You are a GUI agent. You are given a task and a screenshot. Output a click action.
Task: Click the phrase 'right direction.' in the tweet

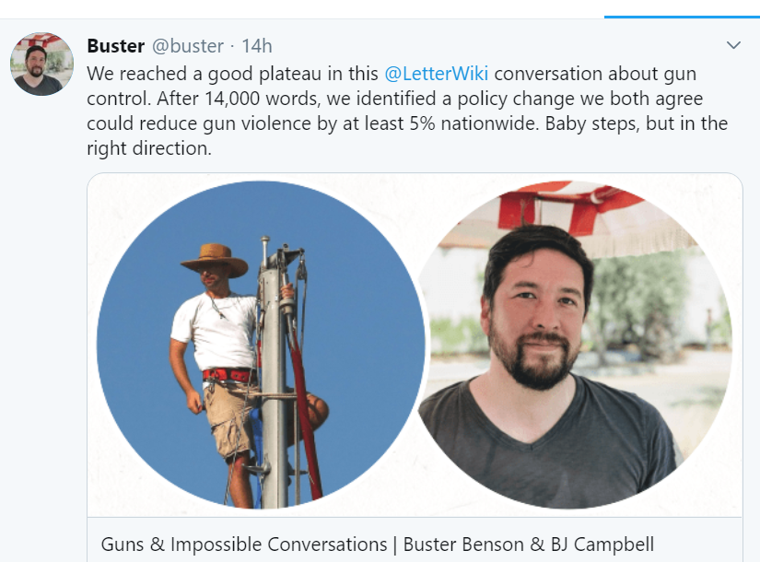149,148
